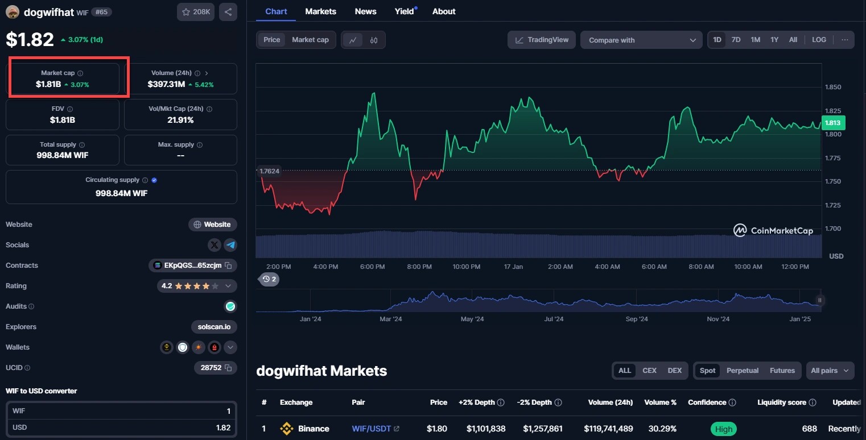Open the Compare with dropdown
The image size is (866, 440).
click(641, 40)
